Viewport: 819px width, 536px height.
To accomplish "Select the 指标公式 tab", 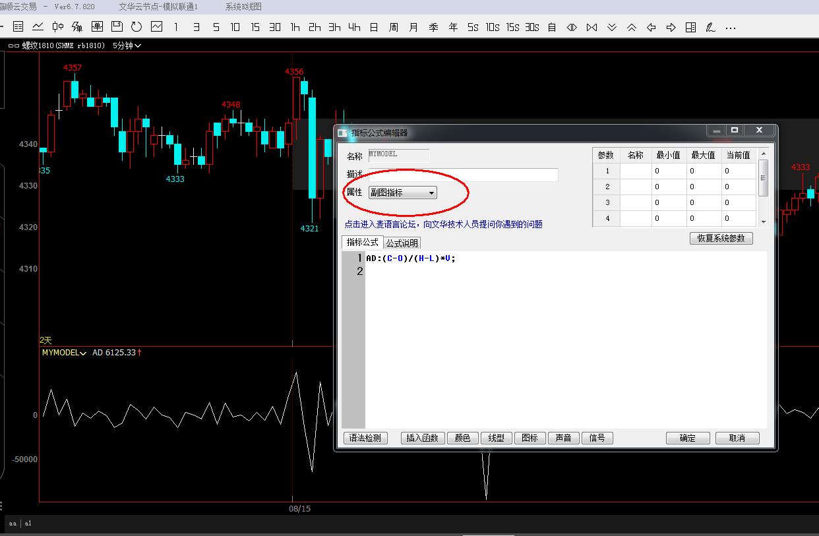I will [362, 242].
